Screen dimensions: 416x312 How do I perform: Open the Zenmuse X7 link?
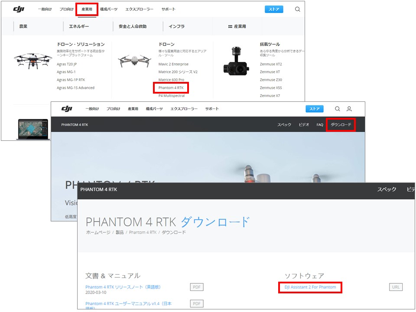point(270,96)
